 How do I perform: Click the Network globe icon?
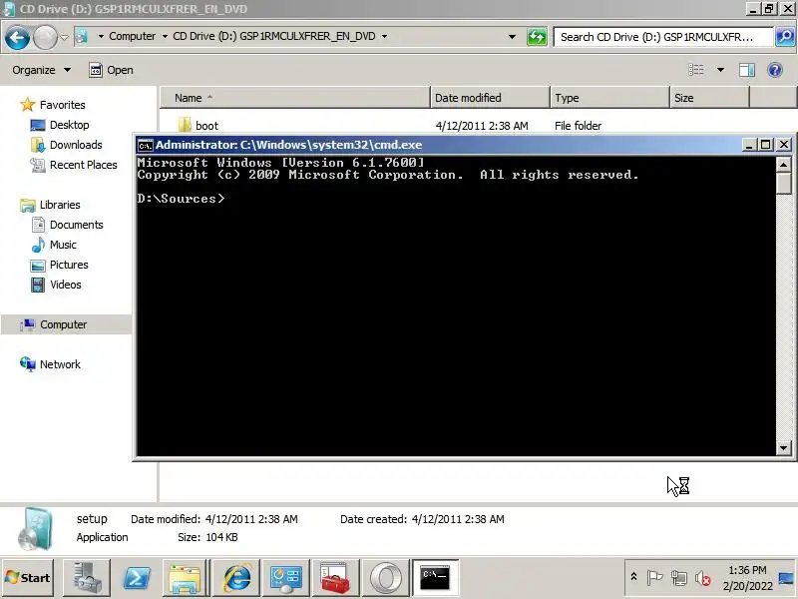(28, 363)
